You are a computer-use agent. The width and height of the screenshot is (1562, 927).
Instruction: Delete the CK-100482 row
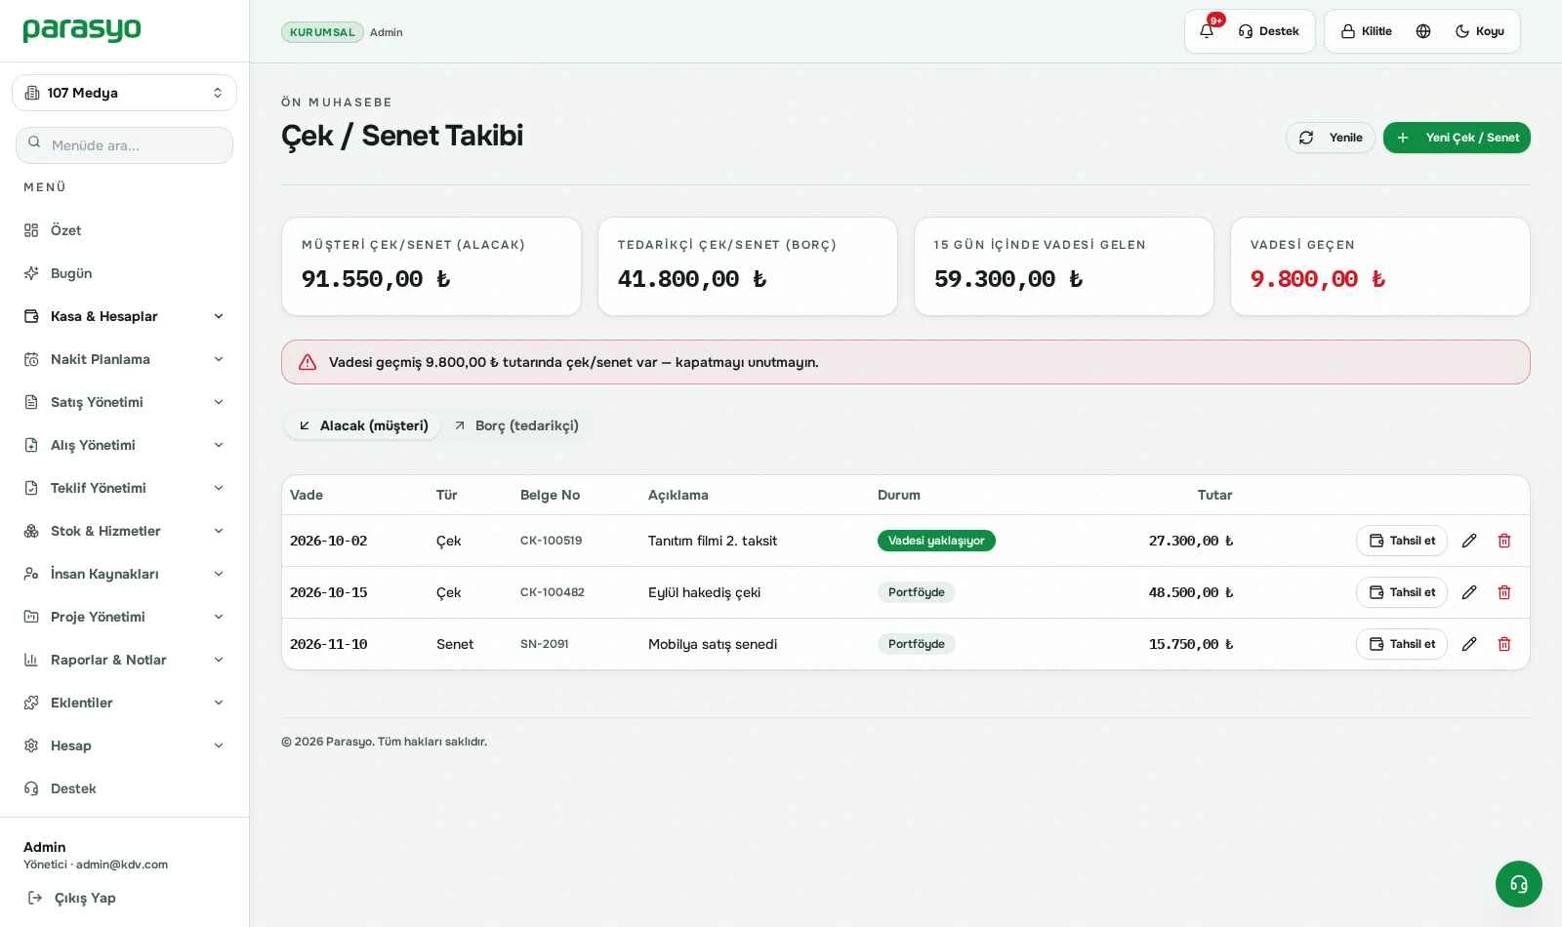(x=1504, y=592)
